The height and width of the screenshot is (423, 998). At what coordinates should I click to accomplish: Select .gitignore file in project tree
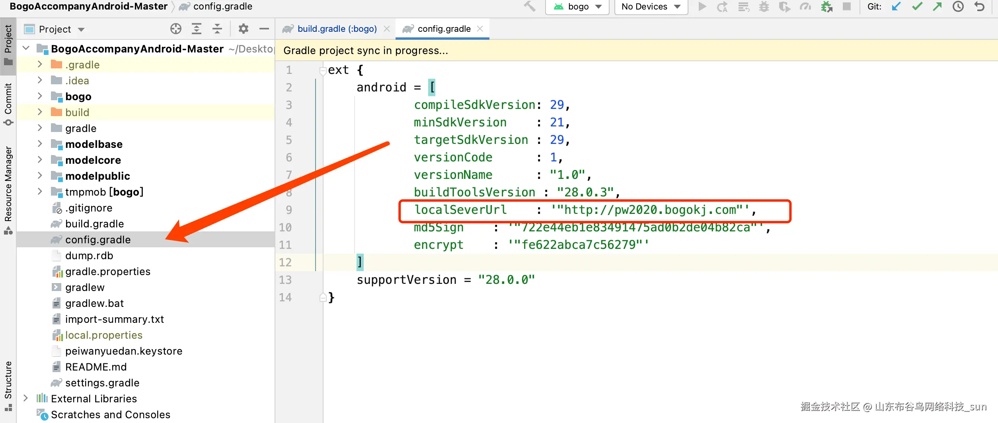coord(145,208)
